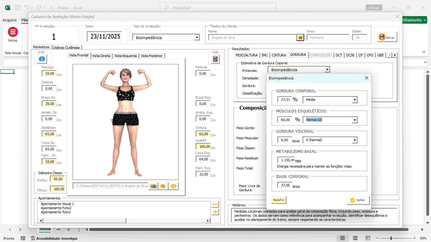Click the front-view body model image
The image size is (431, 242).
(126, 122)
